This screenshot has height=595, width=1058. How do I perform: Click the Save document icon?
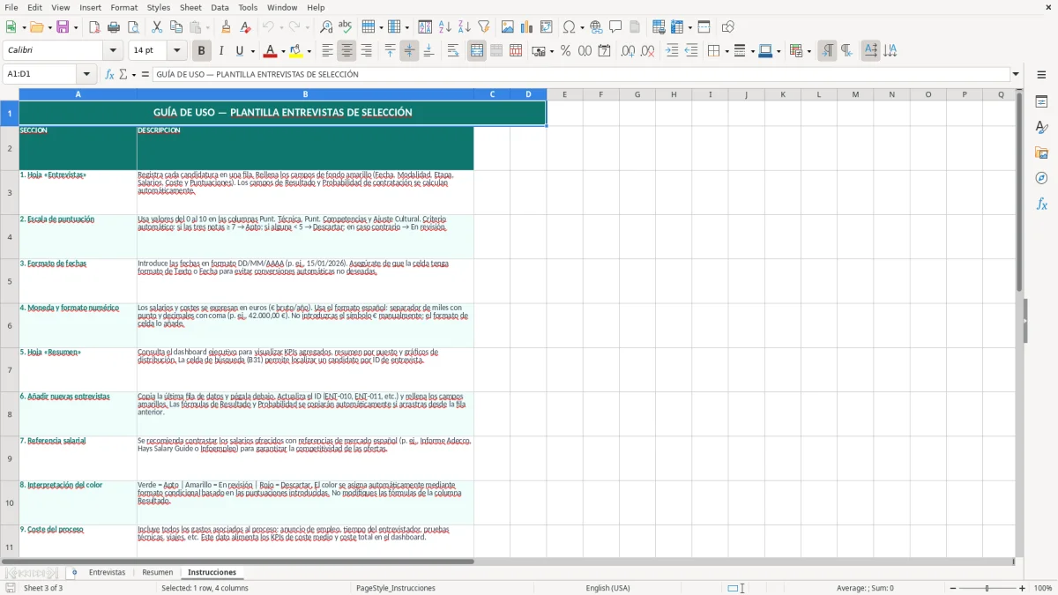pyautogui.click(x=63, y=27)
